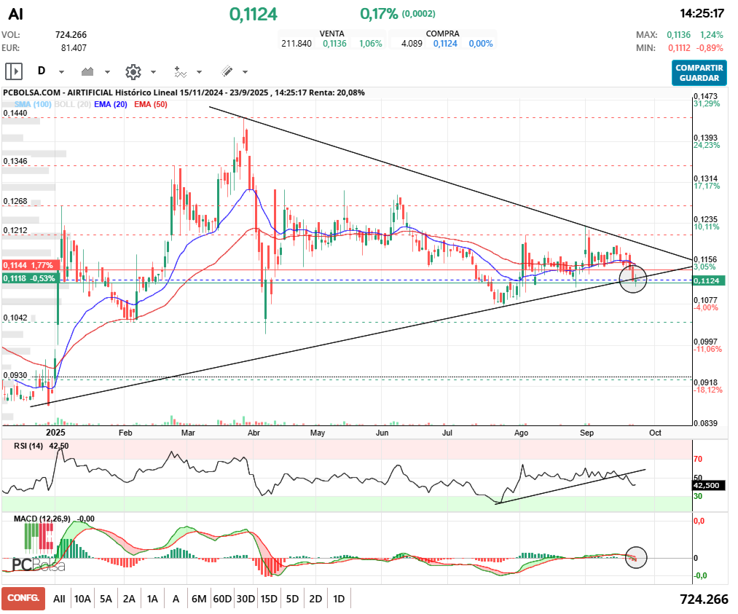Click the circled MACD crossover marker
The image size is (738, 614).
click(x=635, y=558)
